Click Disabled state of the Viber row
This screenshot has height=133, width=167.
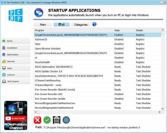click(x=119, y=44)
